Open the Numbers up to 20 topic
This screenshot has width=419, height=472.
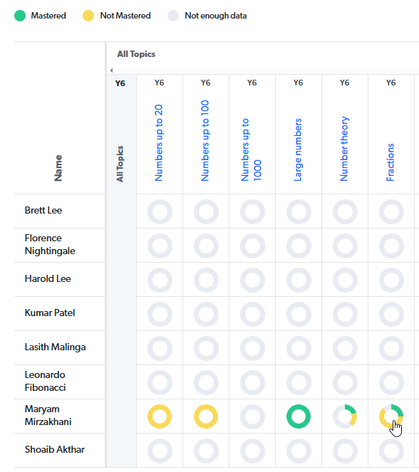coord(158,143)
